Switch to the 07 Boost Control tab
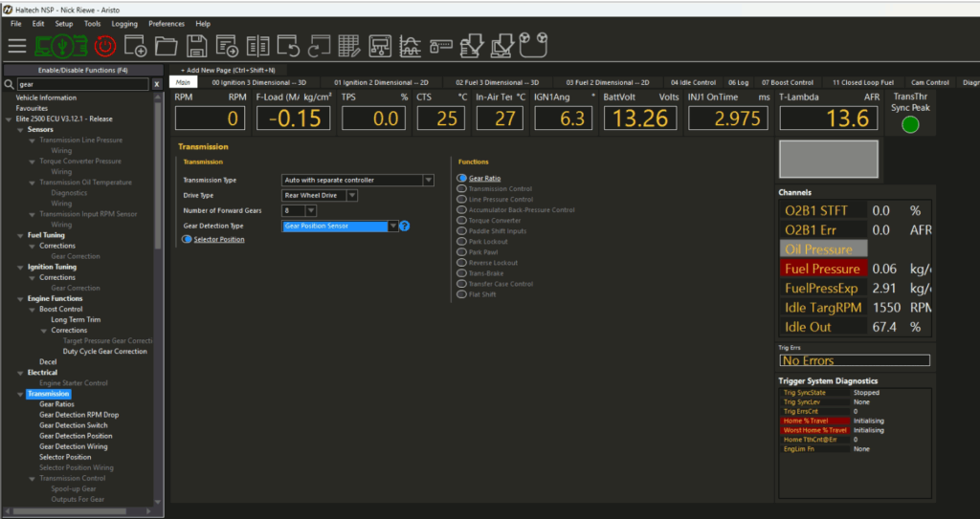The width and height of the screenshot is (980, 519). click(x=788, y=82)
